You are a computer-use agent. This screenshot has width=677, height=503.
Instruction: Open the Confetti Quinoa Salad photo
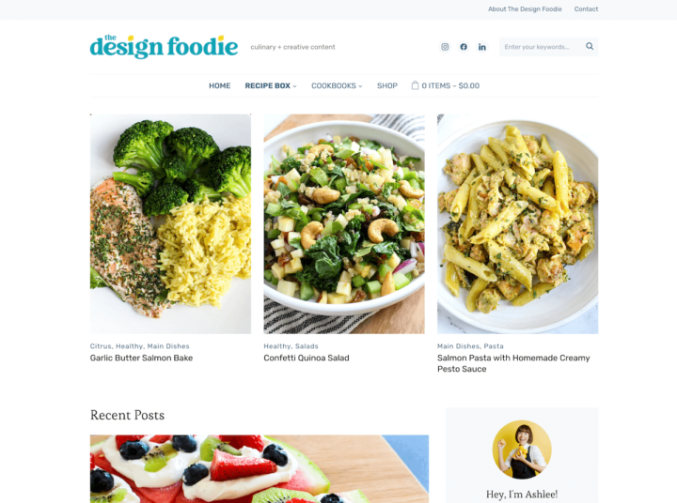click(344, 223)
